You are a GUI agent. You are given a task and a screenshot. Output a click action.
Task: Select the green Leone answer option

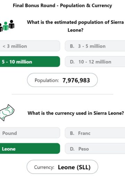(x=30, y=148)
